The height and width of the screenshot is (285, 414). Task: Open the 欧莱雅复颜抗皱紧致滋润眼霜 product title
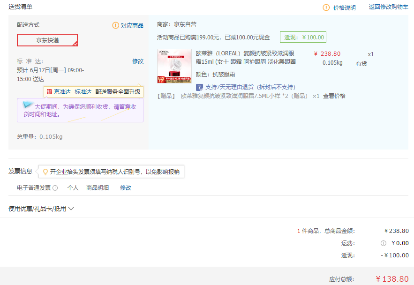246,58
